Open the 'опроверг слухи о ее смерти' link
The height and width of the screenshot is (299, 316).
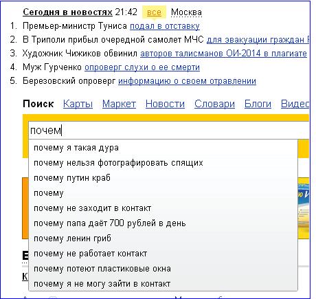[142, 67]
